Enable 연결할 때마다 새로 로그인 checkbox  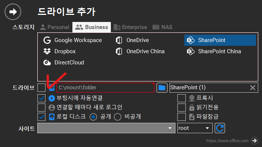point(41,108)
